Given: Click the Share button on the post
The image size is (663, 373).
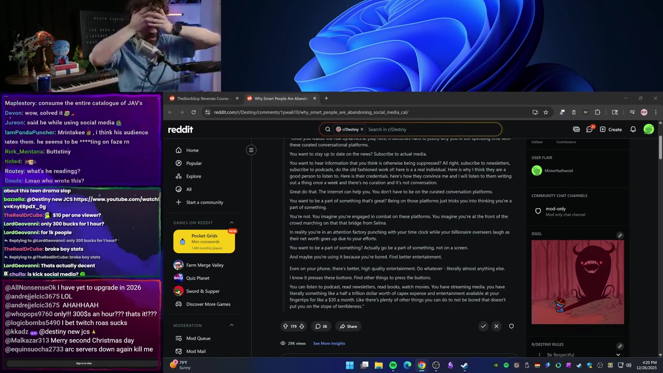Looking at the screenshot, I should [x=348, y=326].
